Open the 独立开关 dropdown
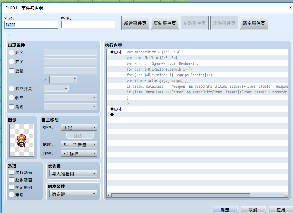293x213 pixels. (x=56, y=89)
